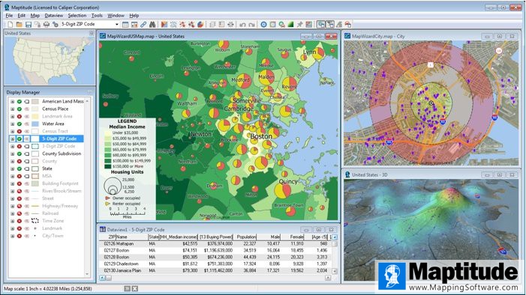
Task: Toggle Water Area layer visibility
Action: 19,124
